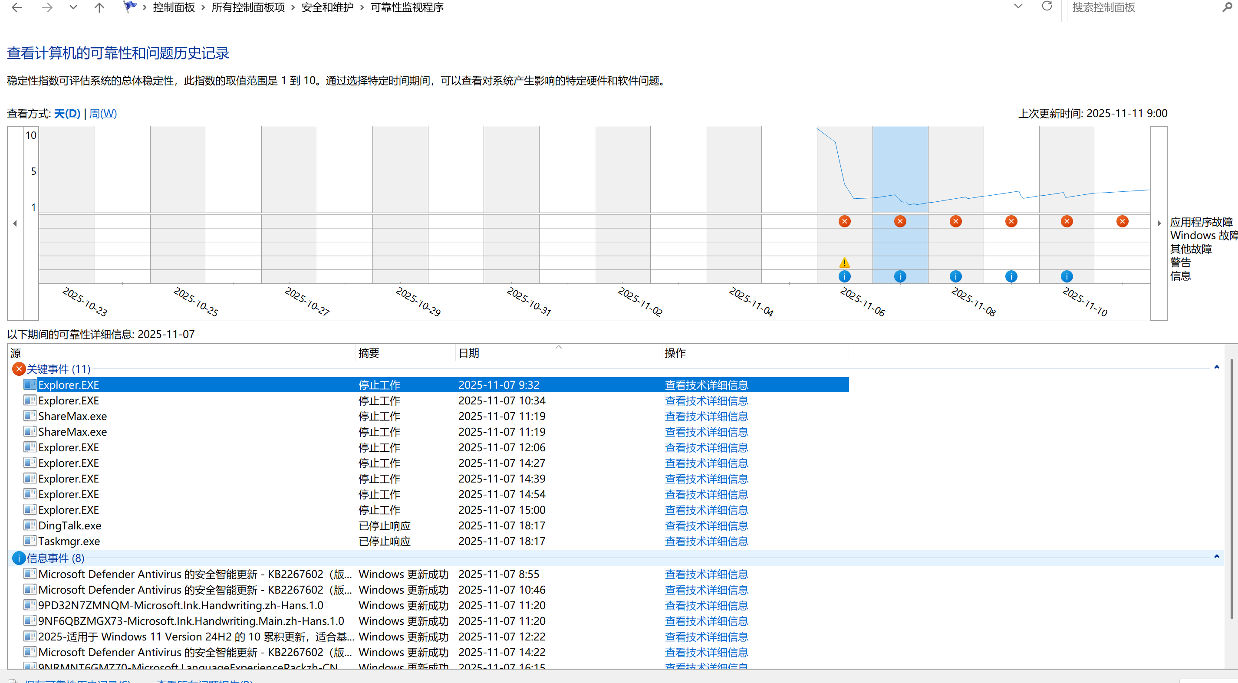Click information icon for 2025-11-07

pos(900,276)
